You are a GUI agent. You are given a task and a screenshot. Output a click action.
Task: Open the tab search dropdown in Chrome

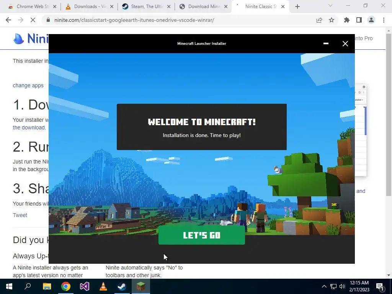click(x=330, y=5)
